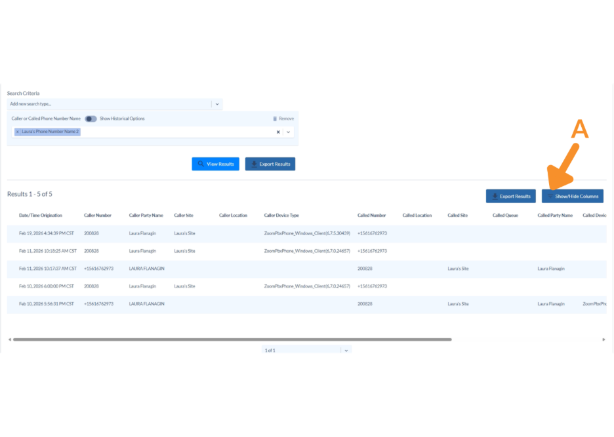This screenshot has height=437, width=614.
Task: Click the horizontal scrollbar of results table
Action: pos(232,339)
